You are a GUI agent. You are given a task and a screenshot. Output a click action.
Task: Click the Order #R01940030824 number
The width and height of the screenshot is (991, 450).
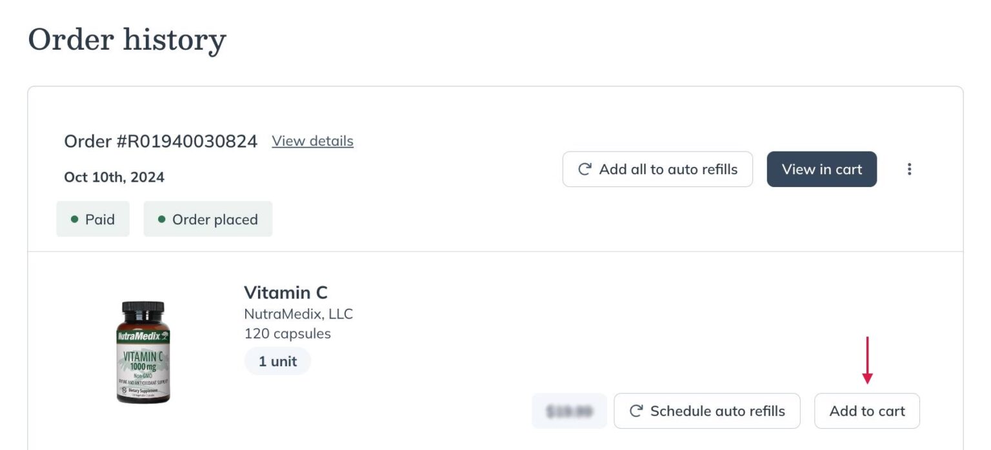click(161, 141)
